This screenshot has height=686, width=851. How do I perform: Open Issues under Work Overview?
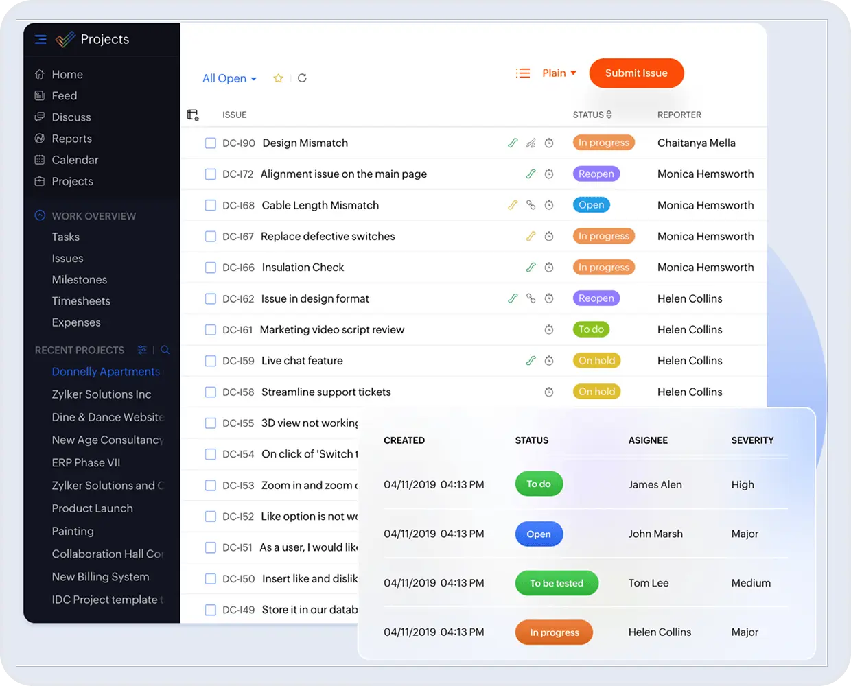pyautogui.click(x=67, y=258)
